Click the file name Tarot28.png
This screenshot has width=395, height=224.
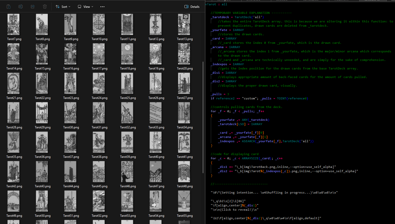click(14, 127)
